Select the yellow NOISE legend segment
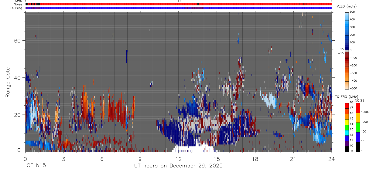 pos(358,118)
